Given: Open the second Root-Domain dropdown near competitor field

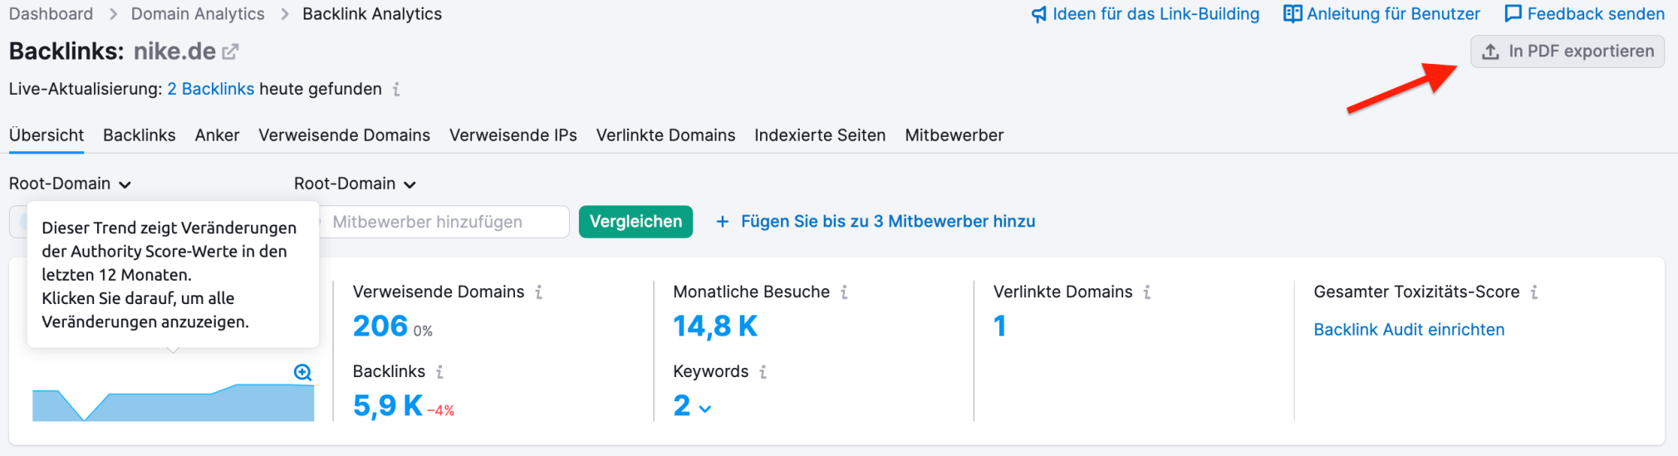Looking at the screenshot, I should tap(355, 184).
